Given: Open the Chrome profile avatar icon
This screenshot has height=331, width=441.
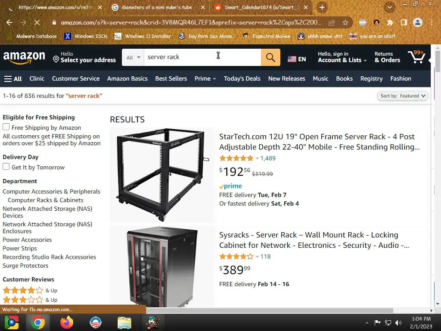Looking at the screenshot, I should [x=418, y=22].
